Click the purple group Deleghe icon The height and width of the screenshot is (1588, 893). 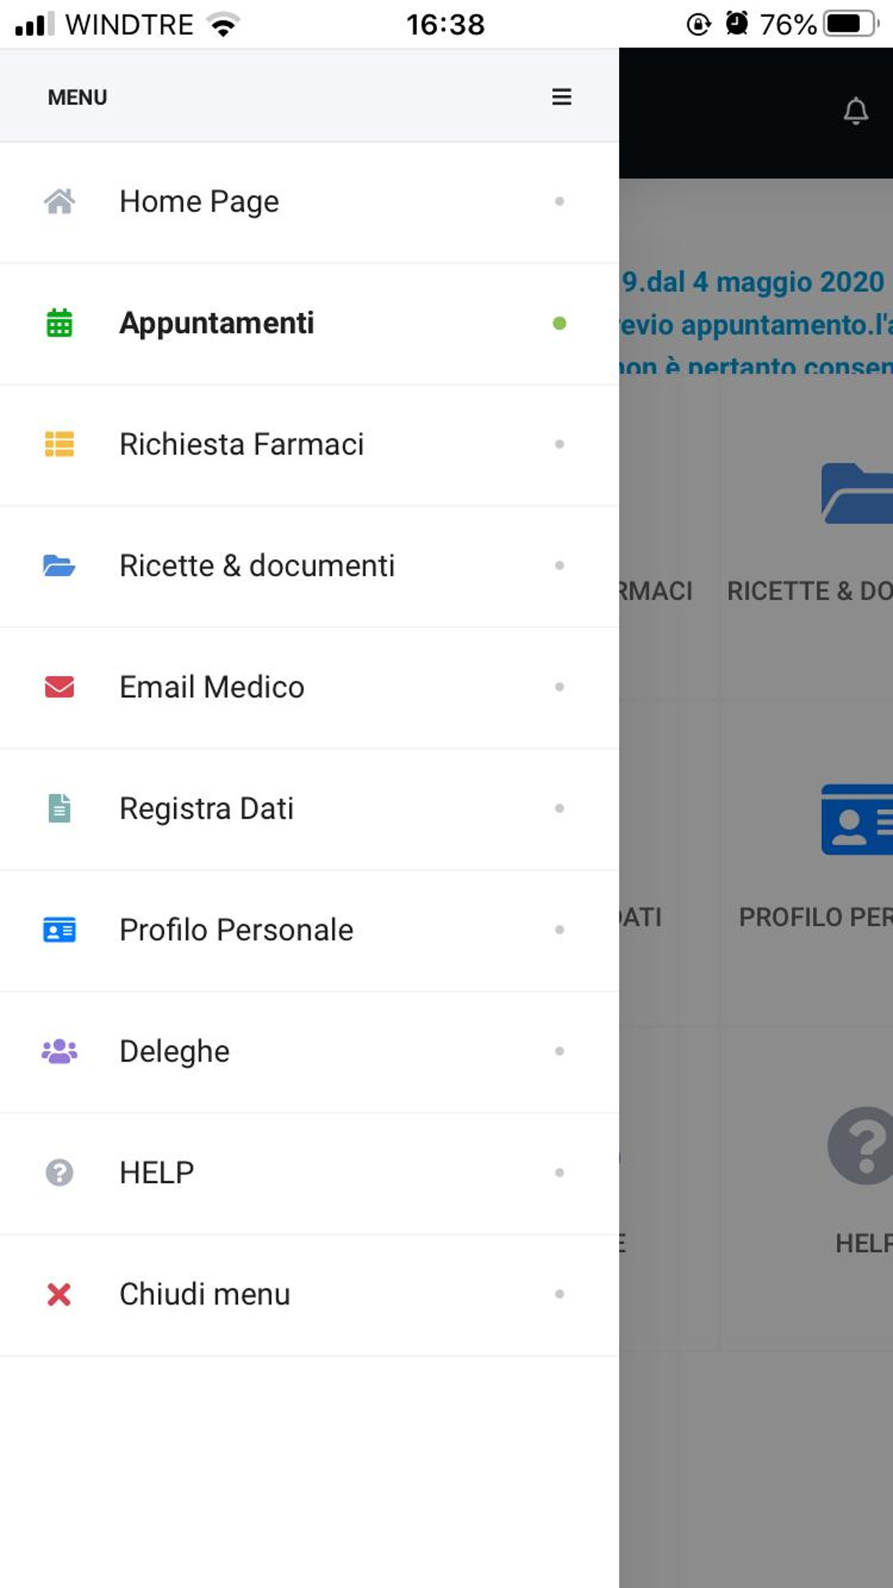59,1051
